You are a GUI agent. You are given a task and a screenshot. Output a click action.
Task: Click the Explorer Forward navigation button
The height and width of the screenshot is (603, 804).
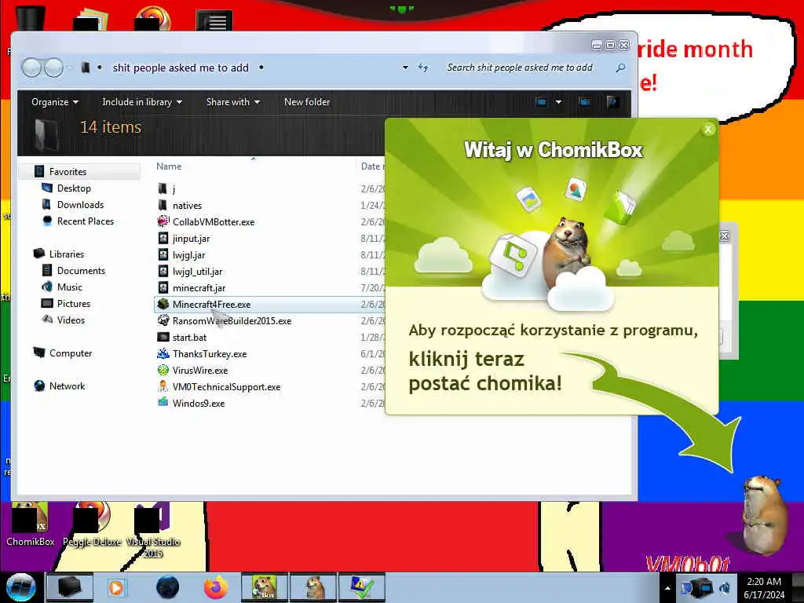coord(53,68)
